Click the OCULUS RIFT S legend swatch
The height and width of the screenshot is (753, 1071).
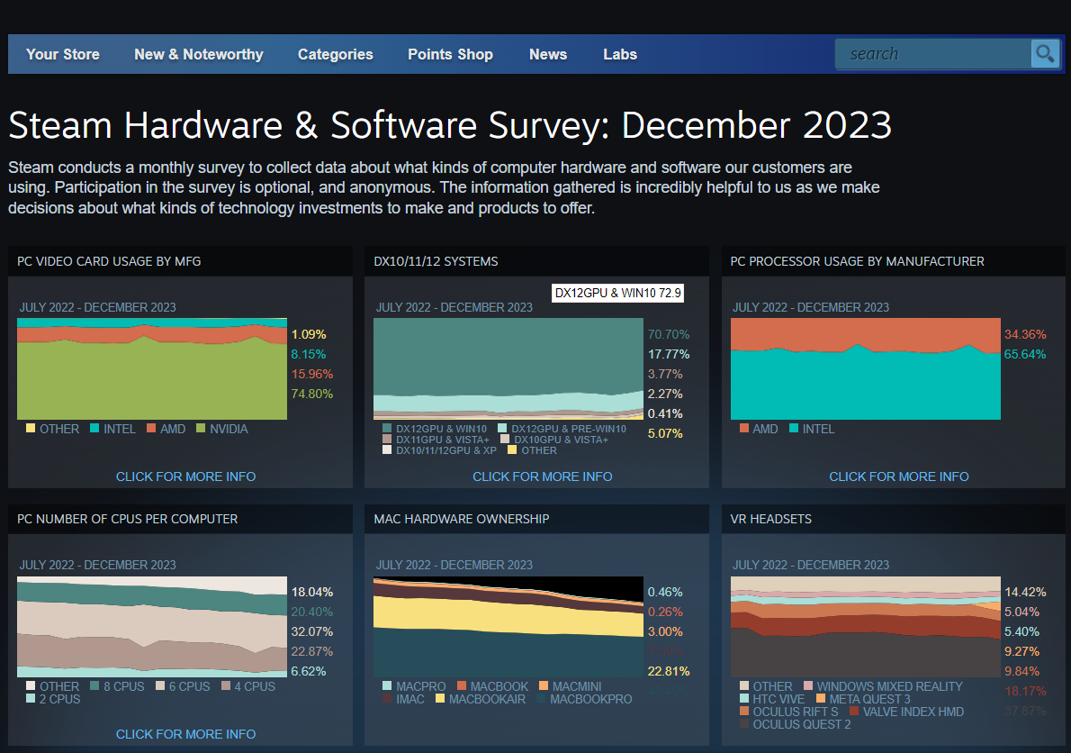click(743, 712)
